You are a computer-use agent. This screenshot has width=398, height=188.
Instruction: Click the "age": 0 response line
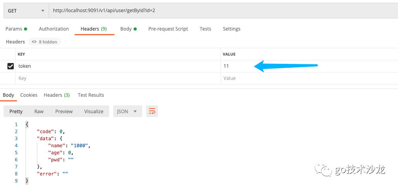[61, 153]
